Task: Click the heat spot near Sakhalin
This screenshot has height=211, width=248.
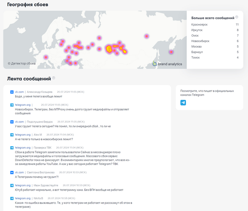Action: click(x=171, y=52)
